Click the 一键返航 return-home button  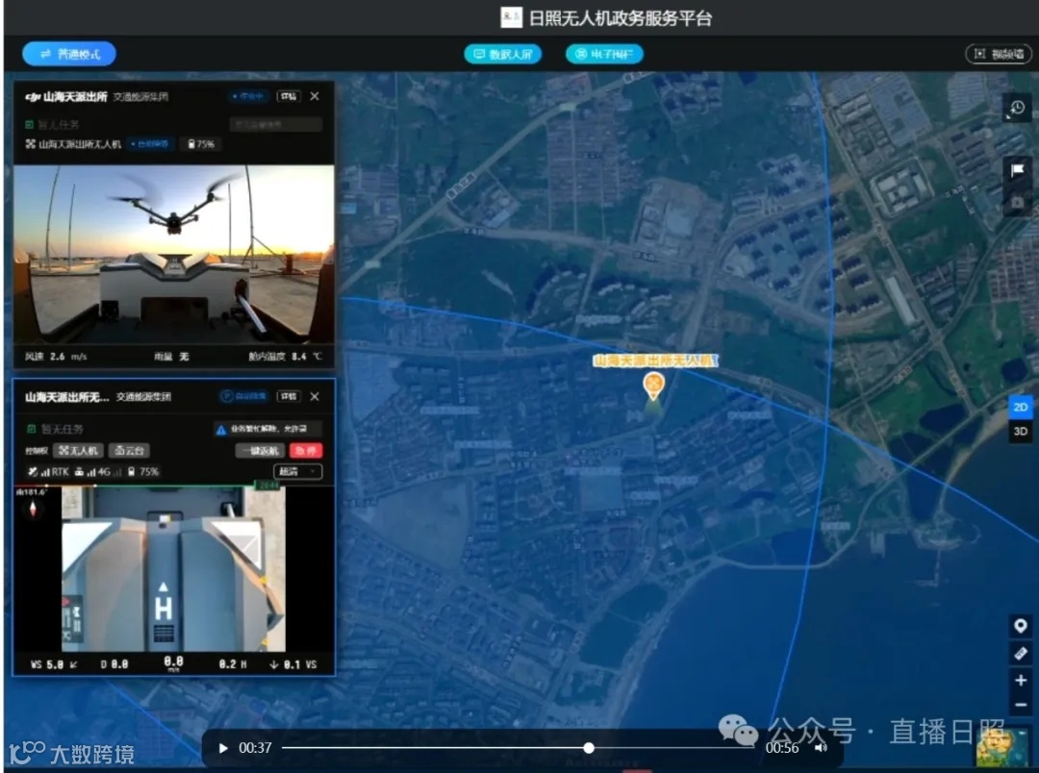click(260, 450)
